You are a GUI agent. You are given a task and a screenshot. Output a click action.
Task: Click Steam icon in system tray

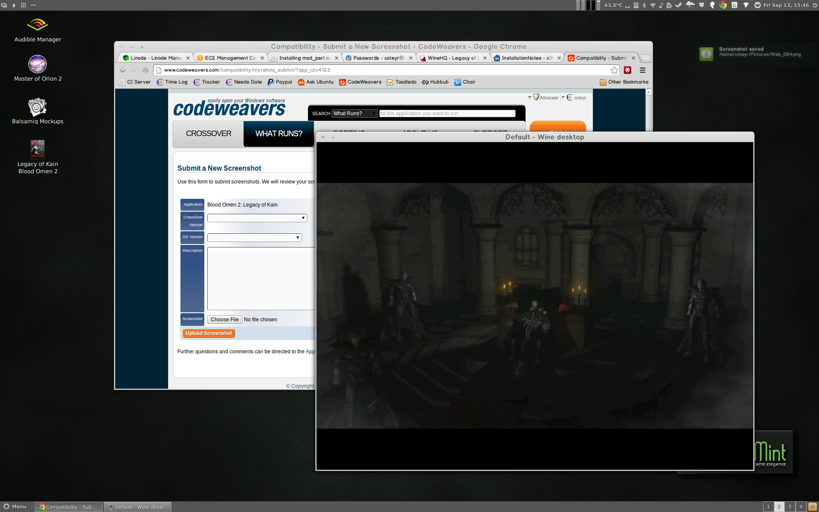tap(678, 5)
